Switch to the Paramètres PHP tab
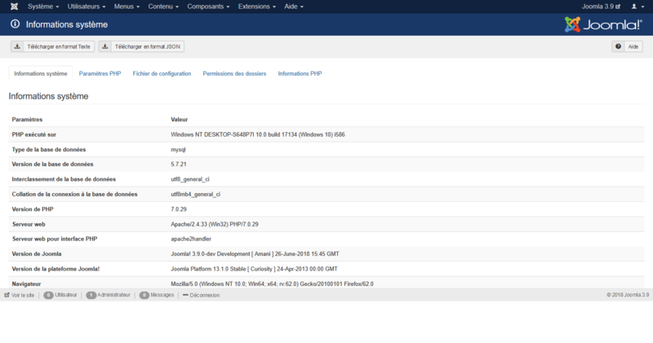 pyautogui.click(x=100, y=73)
